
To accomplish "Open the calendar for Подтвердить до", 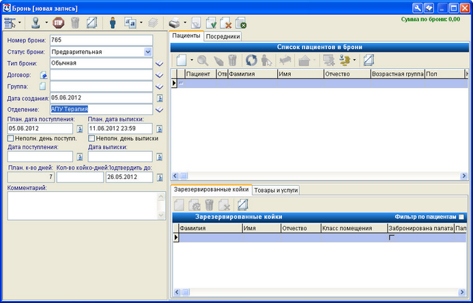I will point(160,177).
